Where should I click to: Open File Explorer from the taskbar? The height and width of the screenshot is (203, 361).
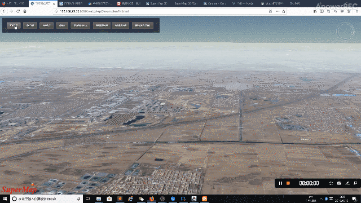[x=99, y=198]
